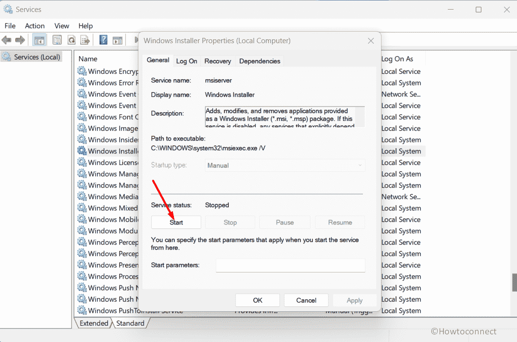This screenshot has width=517, height=342.
Task: Switch to the Extended view tab
Action: point(94,323)
